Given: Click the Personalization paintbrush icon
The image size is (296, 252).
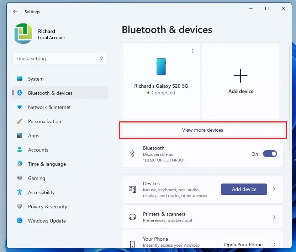Looking at the screenshot, I should [x=20, y=121].
